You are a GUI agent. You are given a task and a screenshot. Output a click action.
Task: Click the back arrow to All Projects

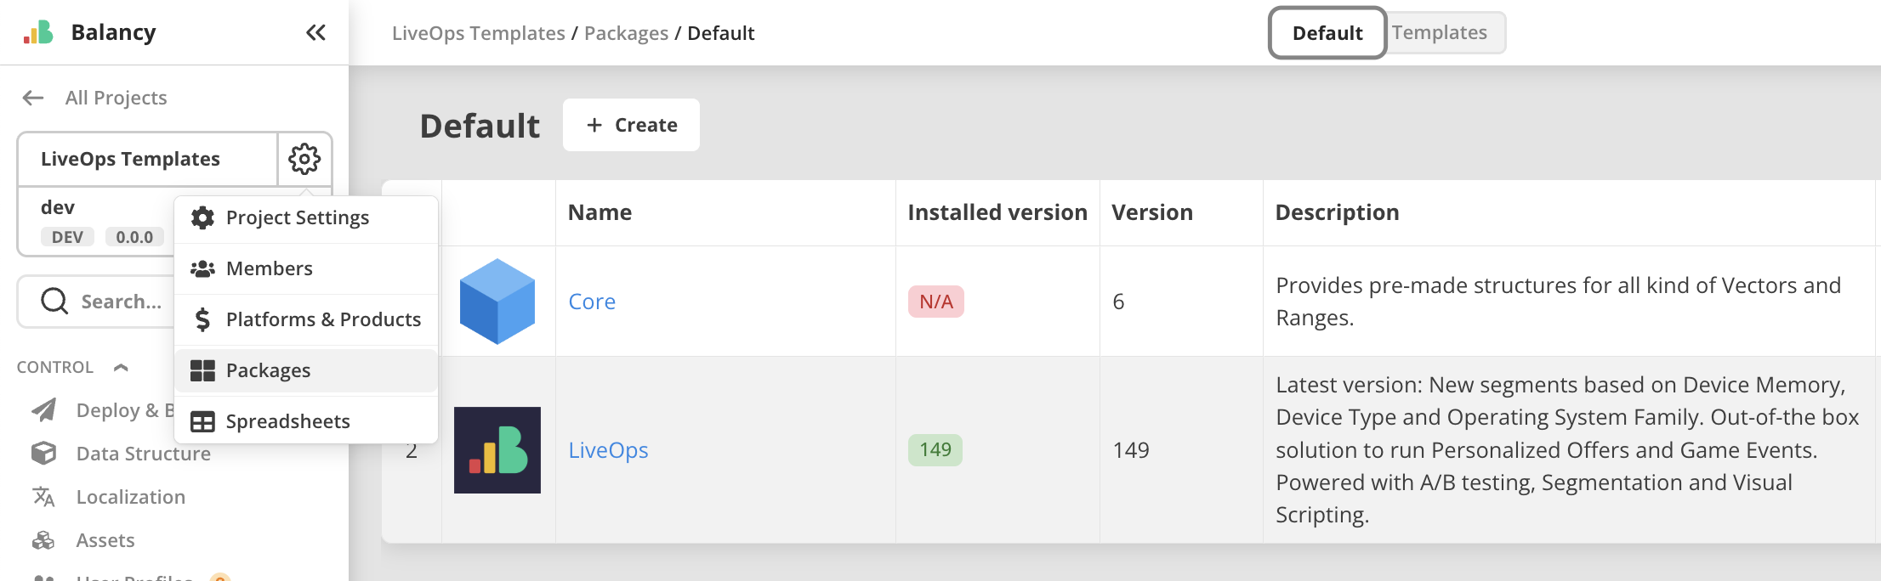(x=33, y=98)
